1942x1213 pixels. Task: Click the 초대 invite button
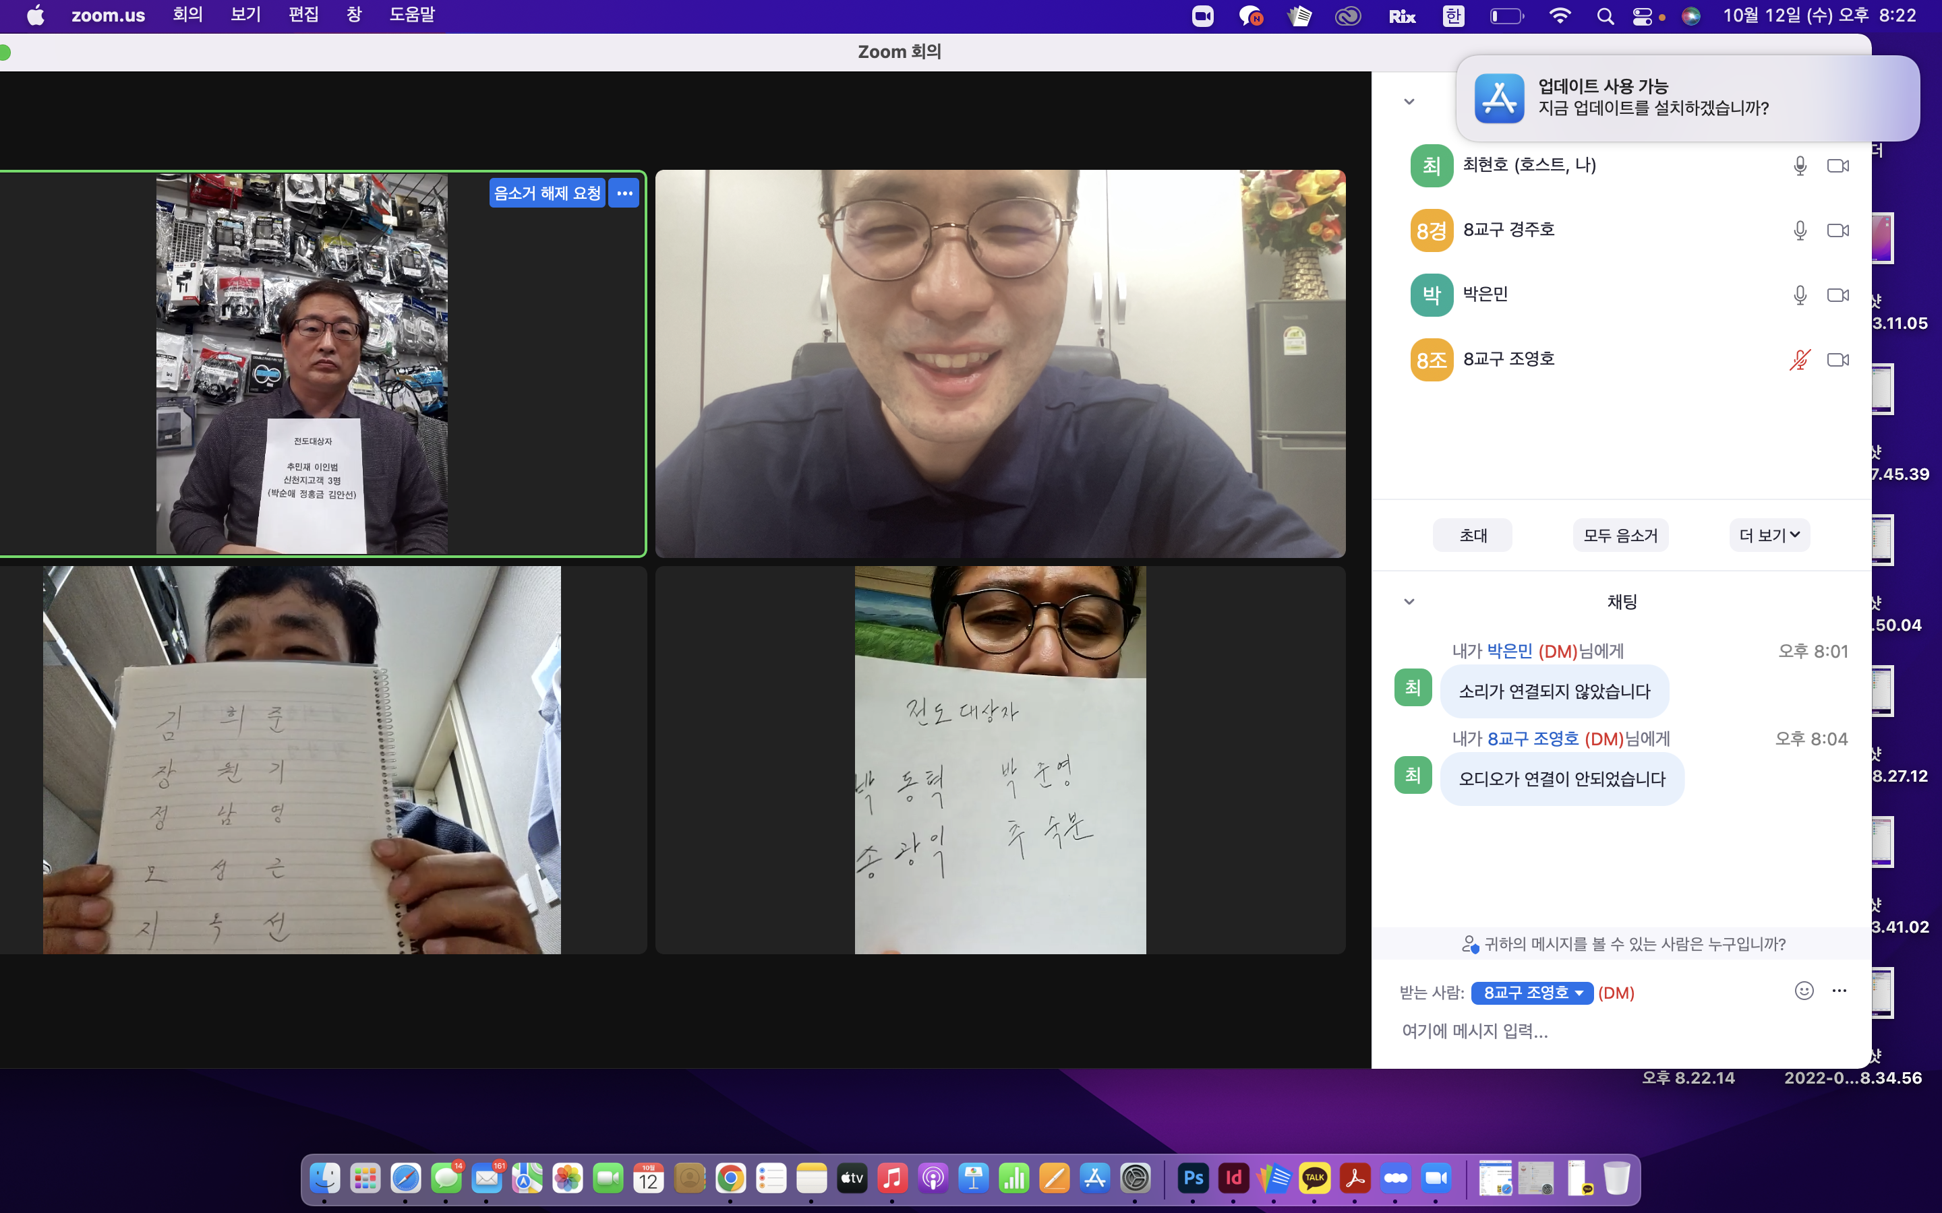[1473, 535]
